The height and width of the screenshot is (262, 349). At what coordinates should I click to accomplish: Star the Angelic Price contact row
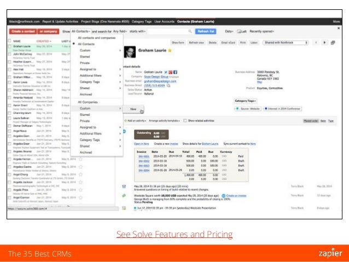point(80,190)
